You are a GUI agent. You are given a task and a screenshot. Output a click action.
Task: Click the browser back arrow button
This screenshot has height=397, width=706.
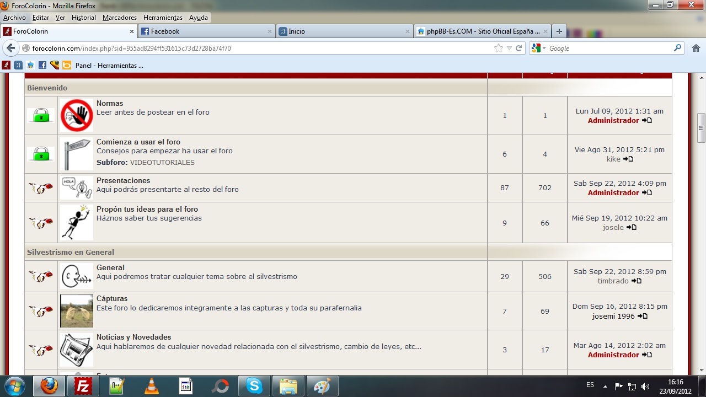(x=10, y=49)
